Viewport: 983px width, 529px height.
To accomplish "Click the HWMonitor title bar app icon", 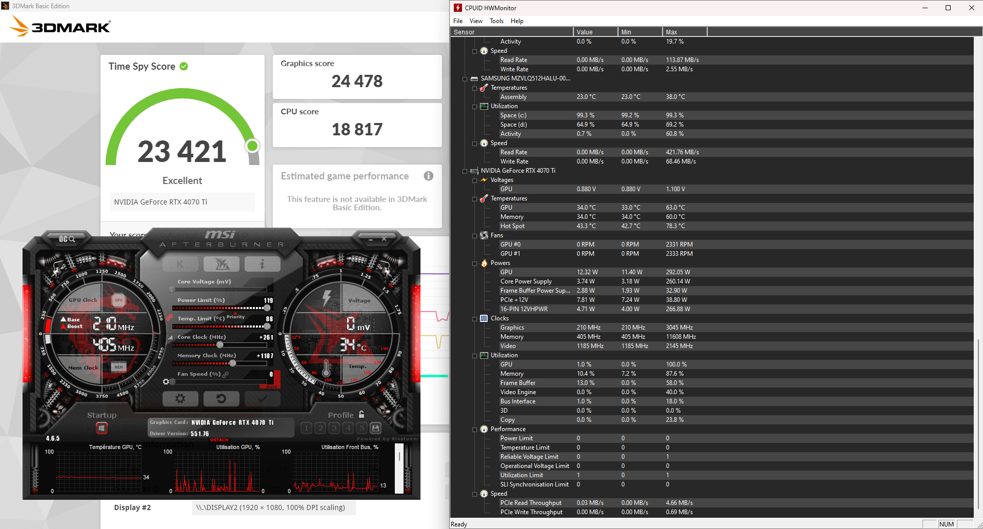I will (458, 8).
